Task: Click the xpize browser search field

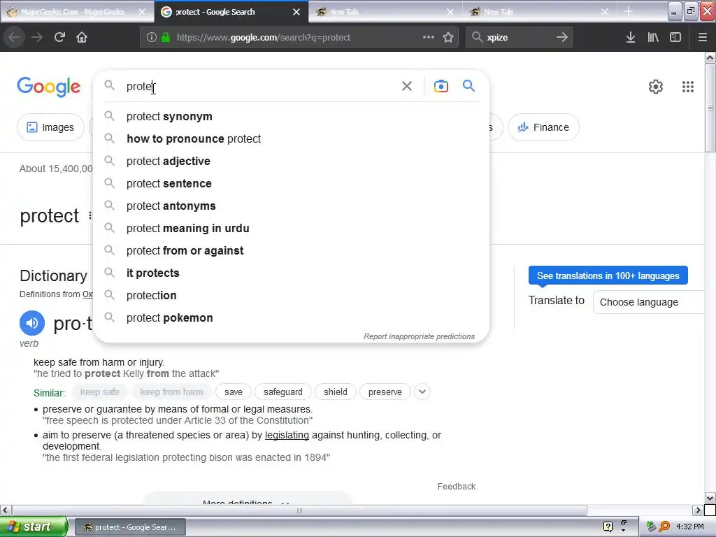Action: coord(518,38)
